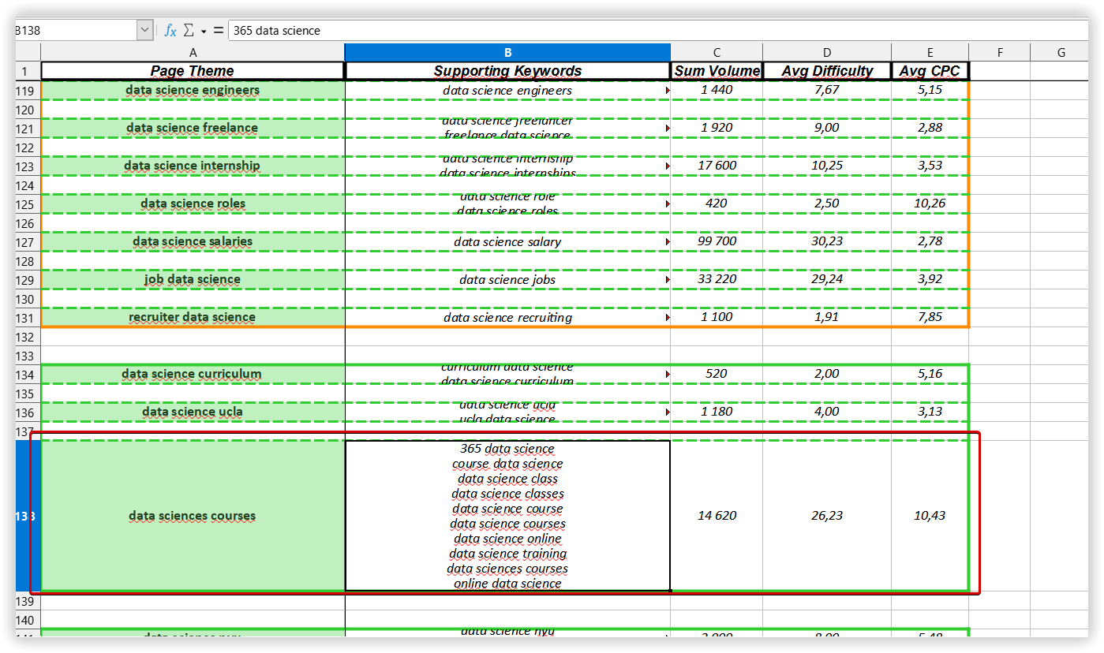Click the Sum sigma icon

coord(189,30)
